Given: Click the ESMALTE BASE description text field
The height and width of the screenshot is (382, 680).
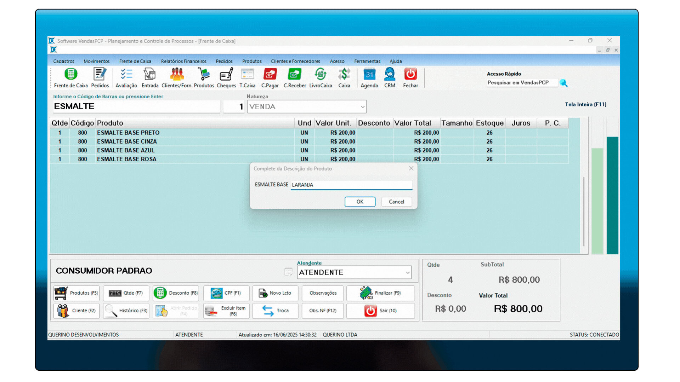Looking at the screenshot, I should point(351,185).
